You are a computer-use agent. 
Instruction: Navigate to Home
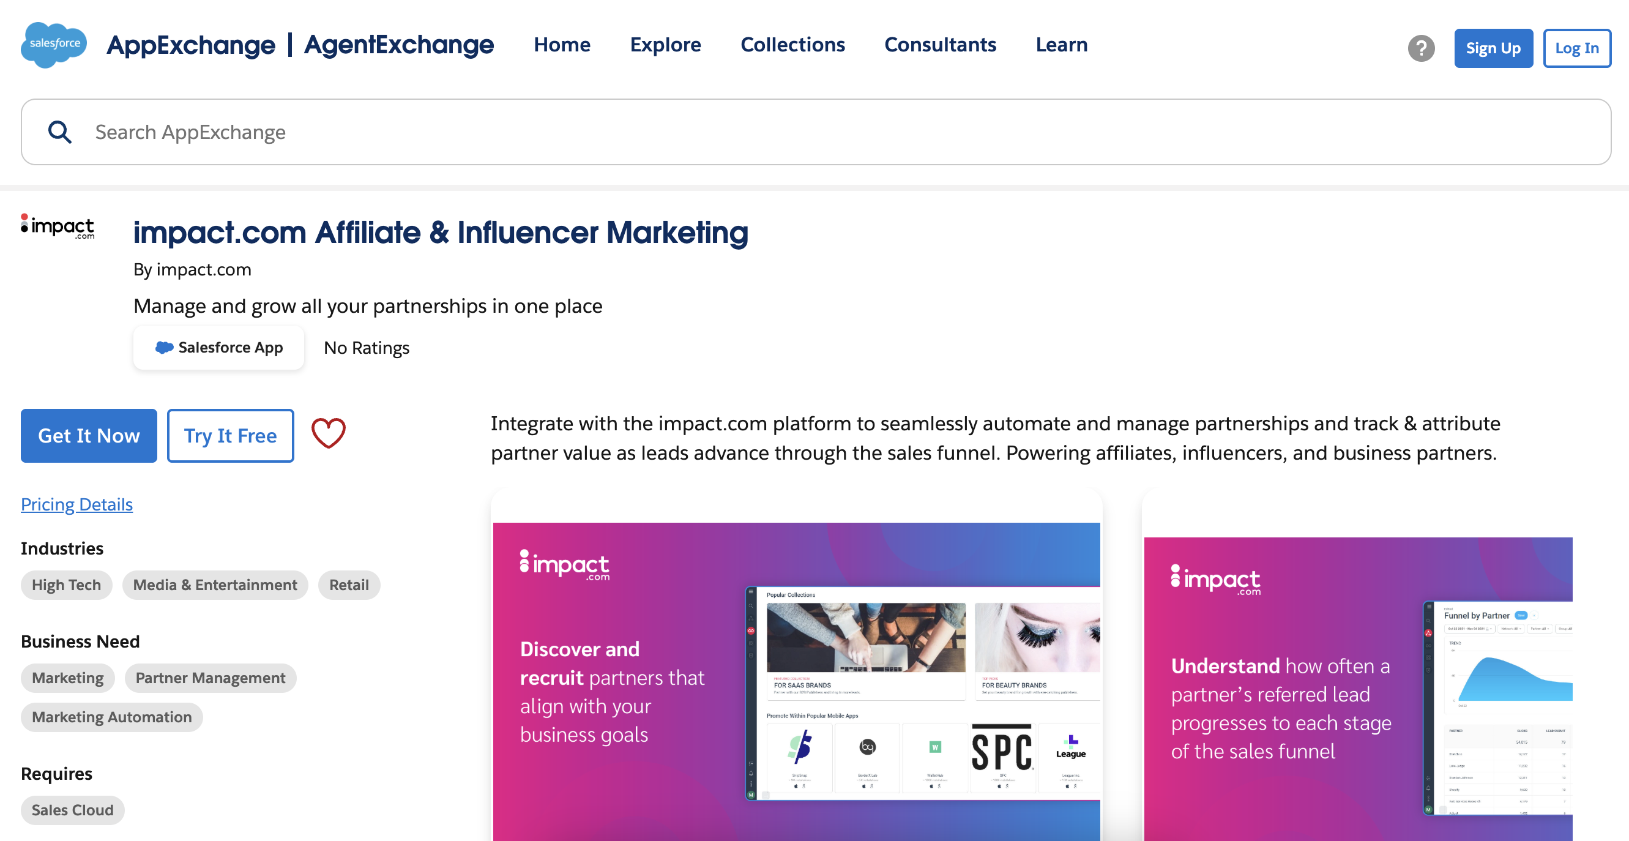(x=562, y=45)
